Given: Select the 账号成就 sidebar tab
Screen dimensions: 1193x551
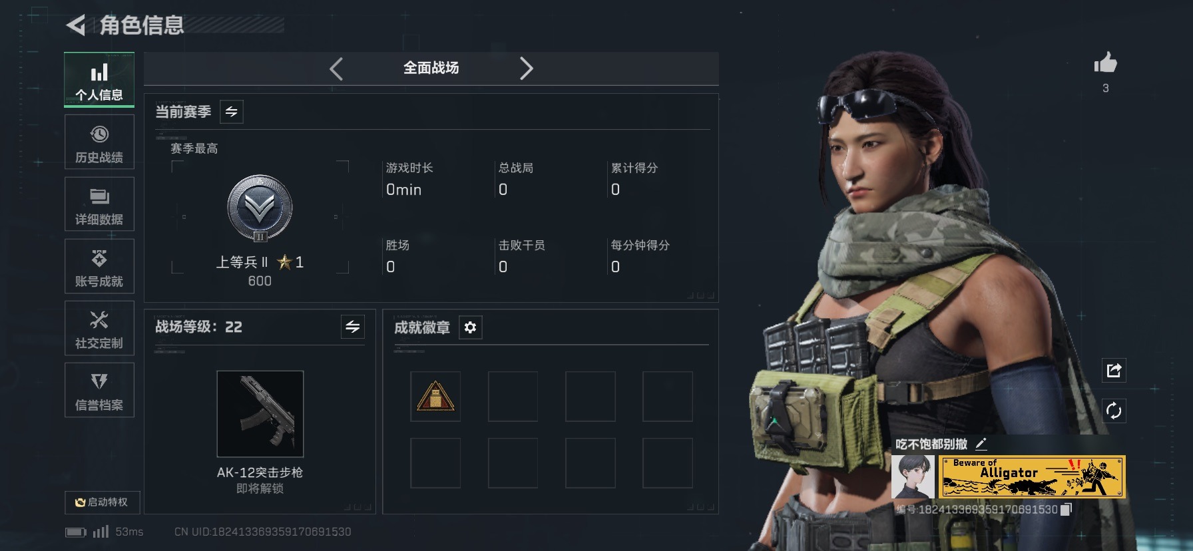Looking at the screenshot, I should point(99,266).
